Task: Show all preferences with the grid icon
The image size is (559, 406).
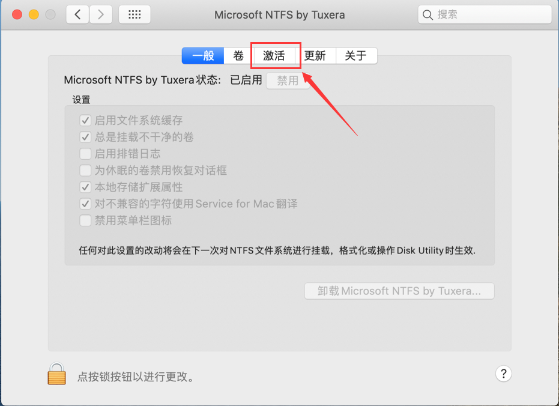Action: point(134,15)
